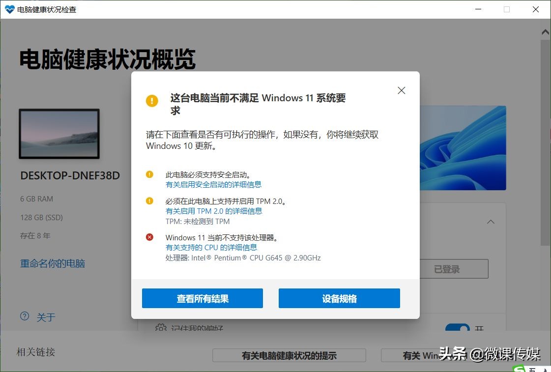This screenshot has height=372, width=551.
Task: Click the warning icon beside 此电脑必须支持安全启动
Action: [x=150, y=174]
